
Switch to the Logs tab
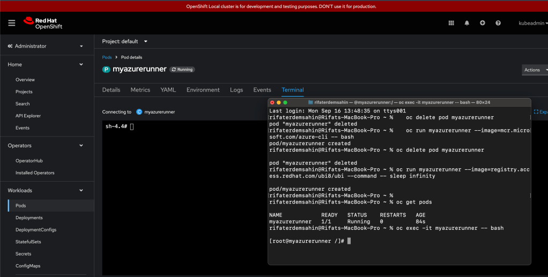tap(236, 90)
